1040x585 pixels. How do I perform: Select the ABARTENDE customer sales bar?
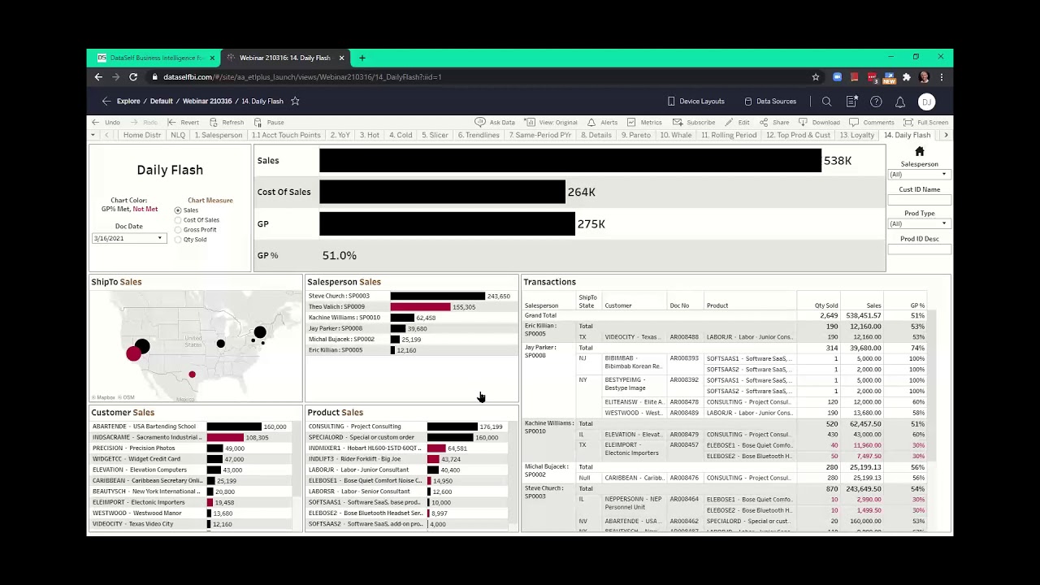click(234, 427)
